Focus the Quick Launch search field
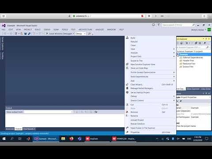Image resolution: width=212 pixels, height=159 pixels. [x=178, y=25]
